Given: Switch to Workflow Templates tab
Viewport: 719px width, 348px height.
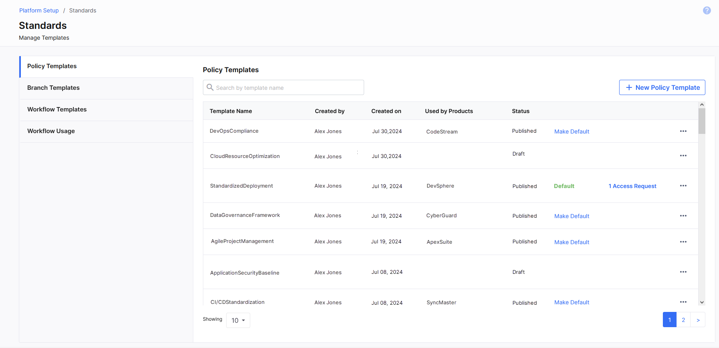Looking at the screenshot, I should (x=106, y=110).
